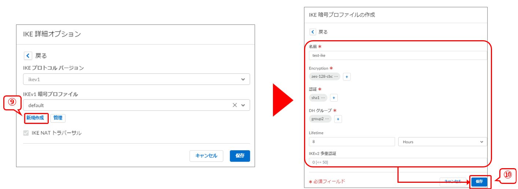This screenshot has width=518, height=189.
Task: Save the new IKE crypto profile
Action: point(479,182)
